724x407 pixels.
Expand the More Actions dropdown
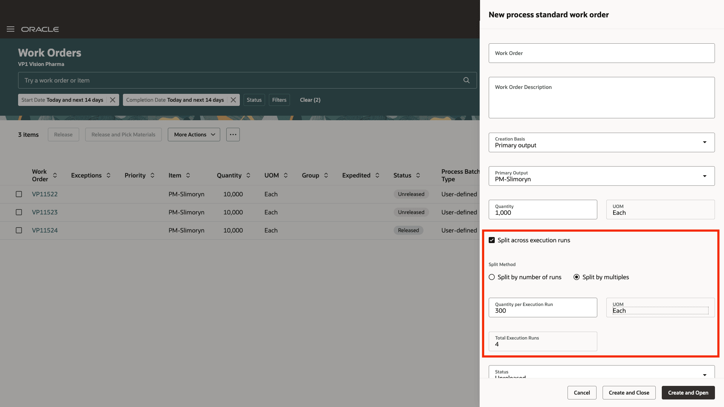tap(193, 135)
